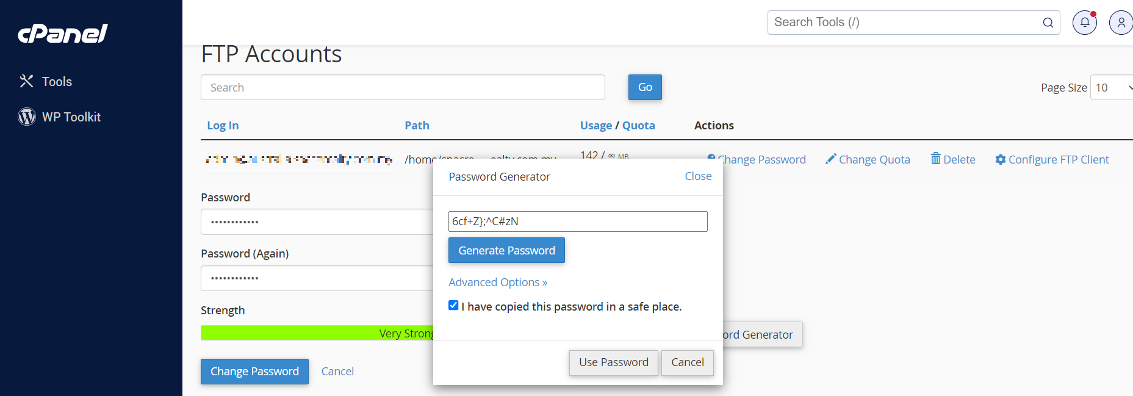
Task: Click the Use Password button
Action: (x=613, y=362)
